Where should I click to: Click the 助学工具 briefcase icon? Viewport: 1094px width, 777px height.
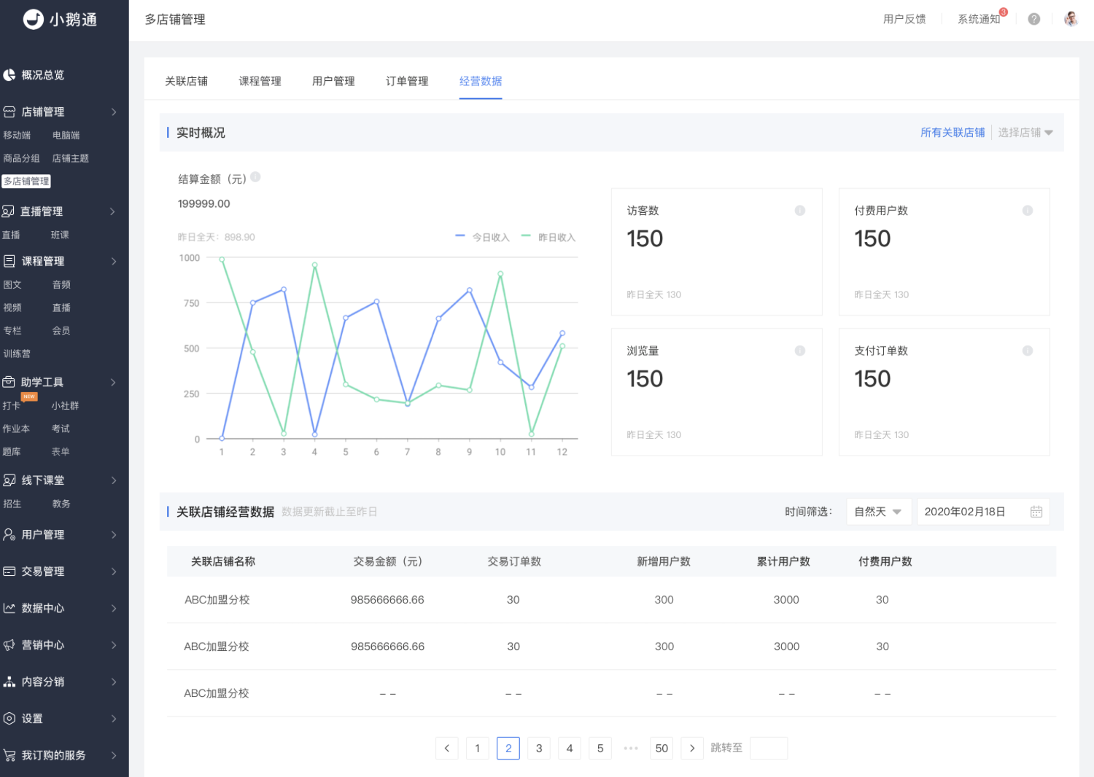[x=9, y=382]
